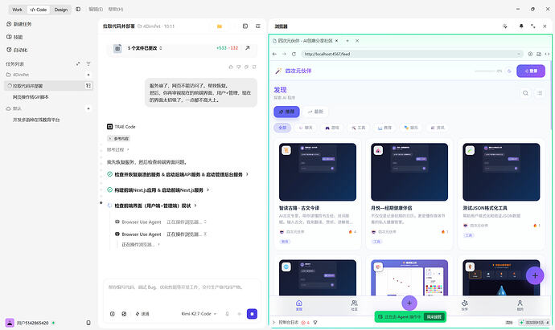Click the search icon on the 发现 page
555x330 pixels.
[x=525, y=93]
